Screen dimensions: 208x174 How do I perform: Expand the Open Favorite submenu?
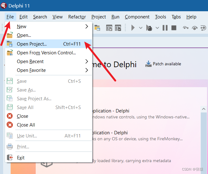click(49, 70)
